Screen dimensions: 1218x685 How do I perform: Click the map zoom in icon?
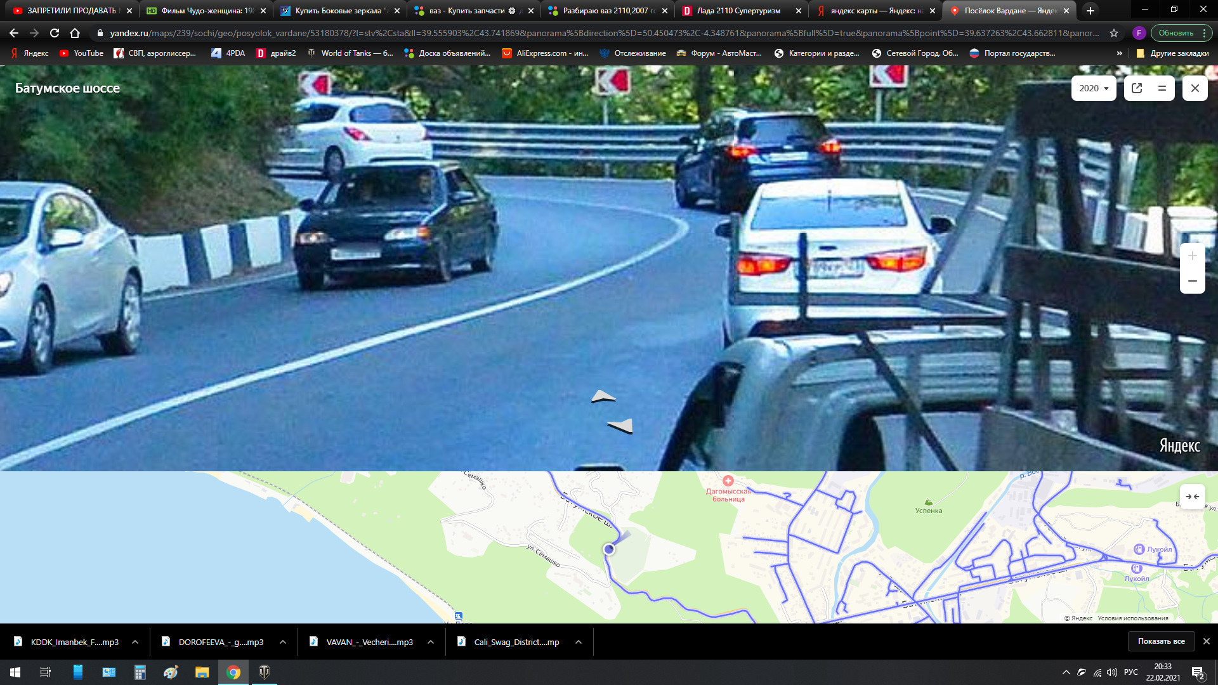point(1192,256)
